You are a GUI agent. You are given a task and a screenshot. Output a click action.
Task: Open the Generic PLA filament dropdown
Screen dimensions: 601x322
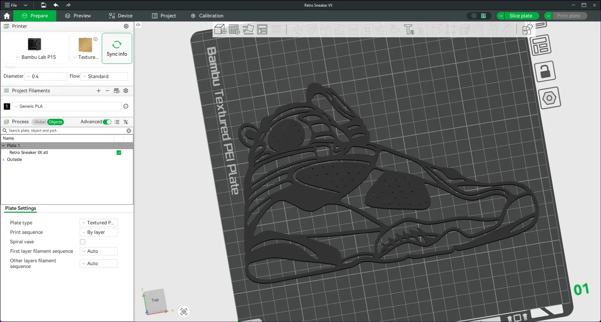[x=66, y=106]
